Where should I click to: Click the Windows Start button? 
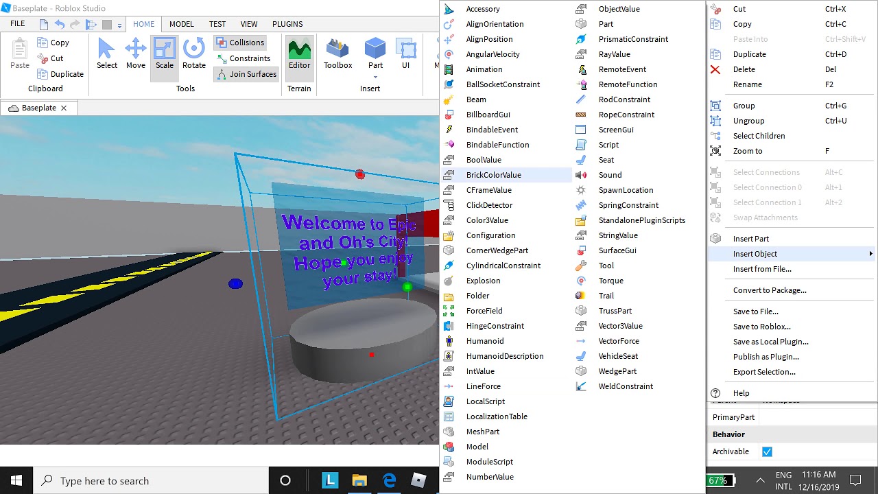(16, 480)
